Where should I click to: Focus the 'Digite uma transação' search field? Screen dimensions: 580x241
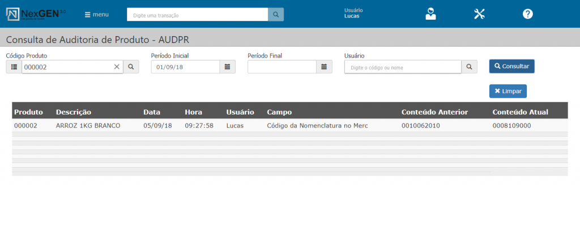coord(197,15)
